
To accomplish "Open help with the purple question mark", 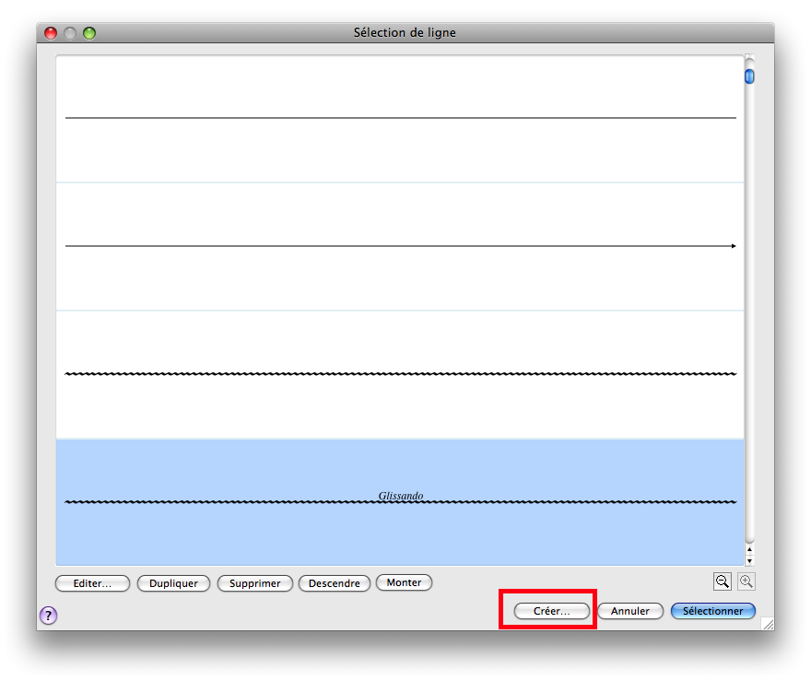I will pos(49,616).
